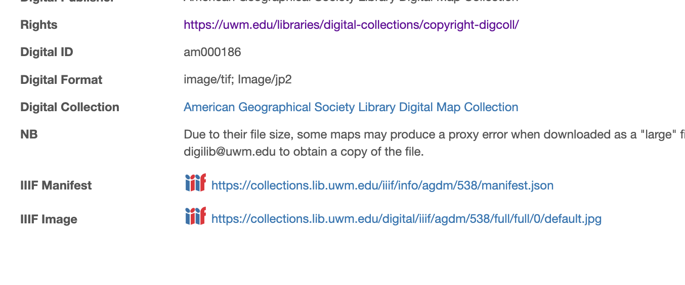The height and width of the screenshot is (285, 685).
Task: Click the IIIF Image field label
Action: (49, 219)
